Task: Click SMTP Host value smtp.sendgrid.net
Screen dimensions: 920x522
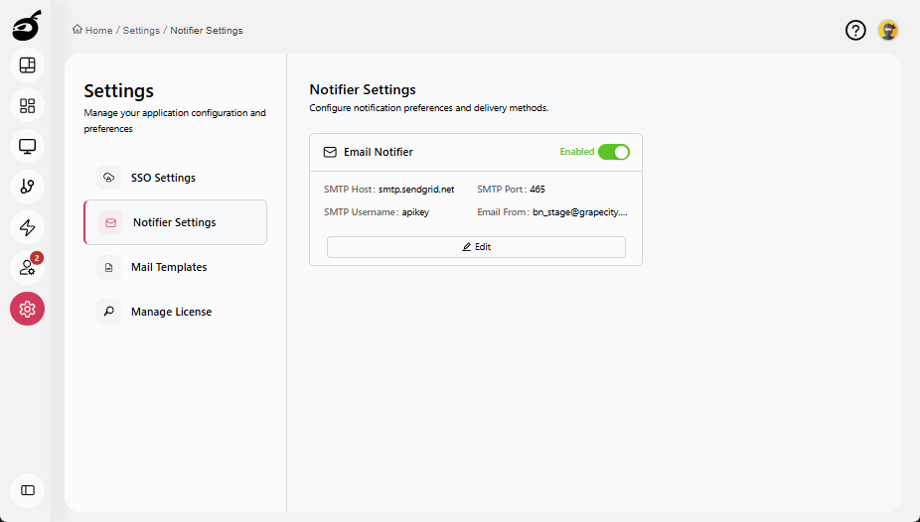Action: (x=416, y=190)
